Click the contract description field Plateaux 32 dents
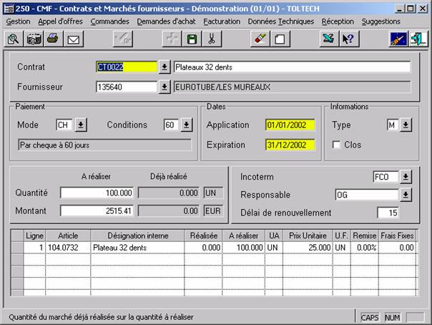The height and width of the screenshot is (325, 432). pos(292,67)
